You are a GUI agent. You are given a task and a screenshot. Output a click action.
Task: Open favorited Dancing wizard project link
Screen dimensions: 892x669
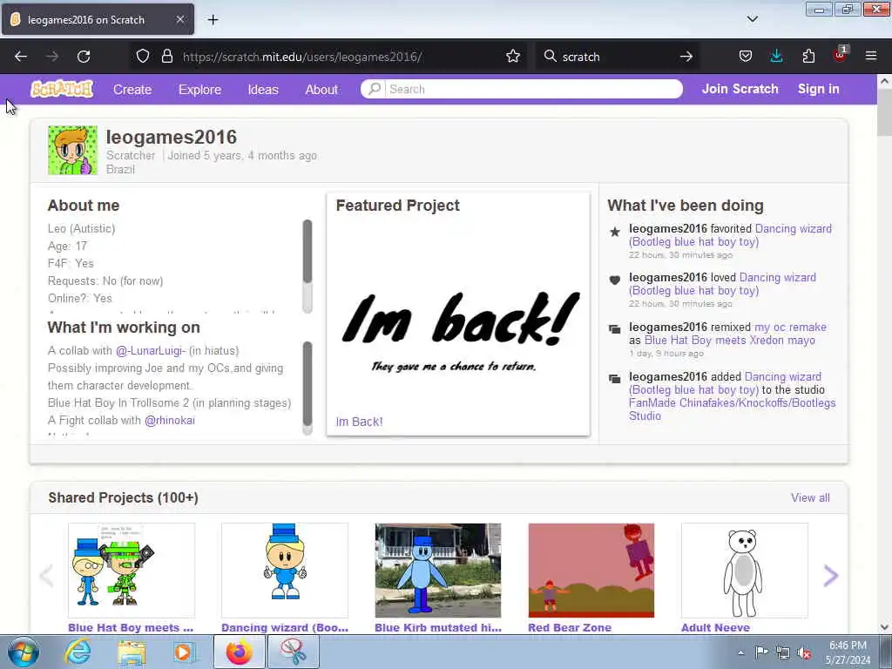pyautogui.click(x=730, y=235)
